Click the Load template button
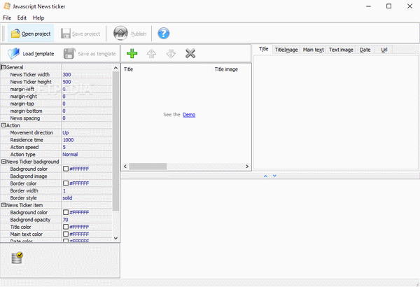 pos(31,53)
